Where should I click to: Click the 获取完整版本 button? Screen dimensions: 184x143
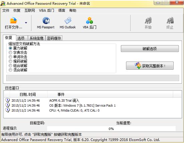click(150, 66)
